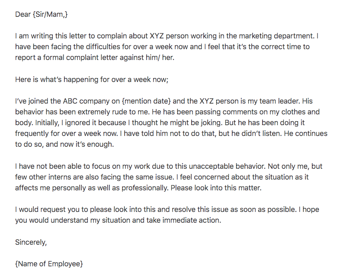Click the words unacceptable behavior
Viewport: 343px width, 278px height.
pos(227,166)
